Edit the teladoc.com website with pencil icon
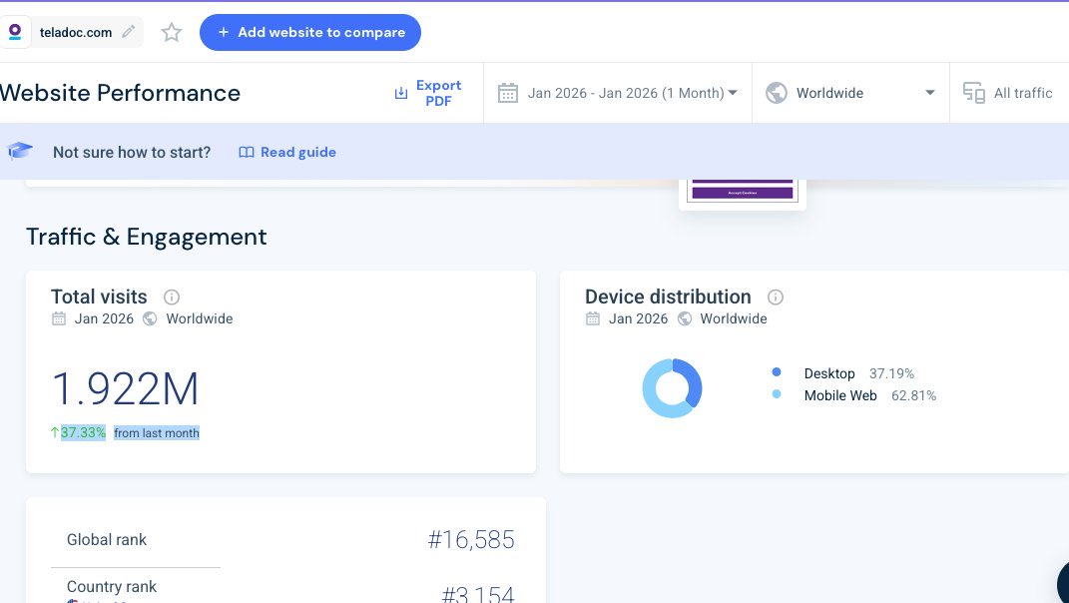The image size is (1069, 603). [x=128, y=31]
